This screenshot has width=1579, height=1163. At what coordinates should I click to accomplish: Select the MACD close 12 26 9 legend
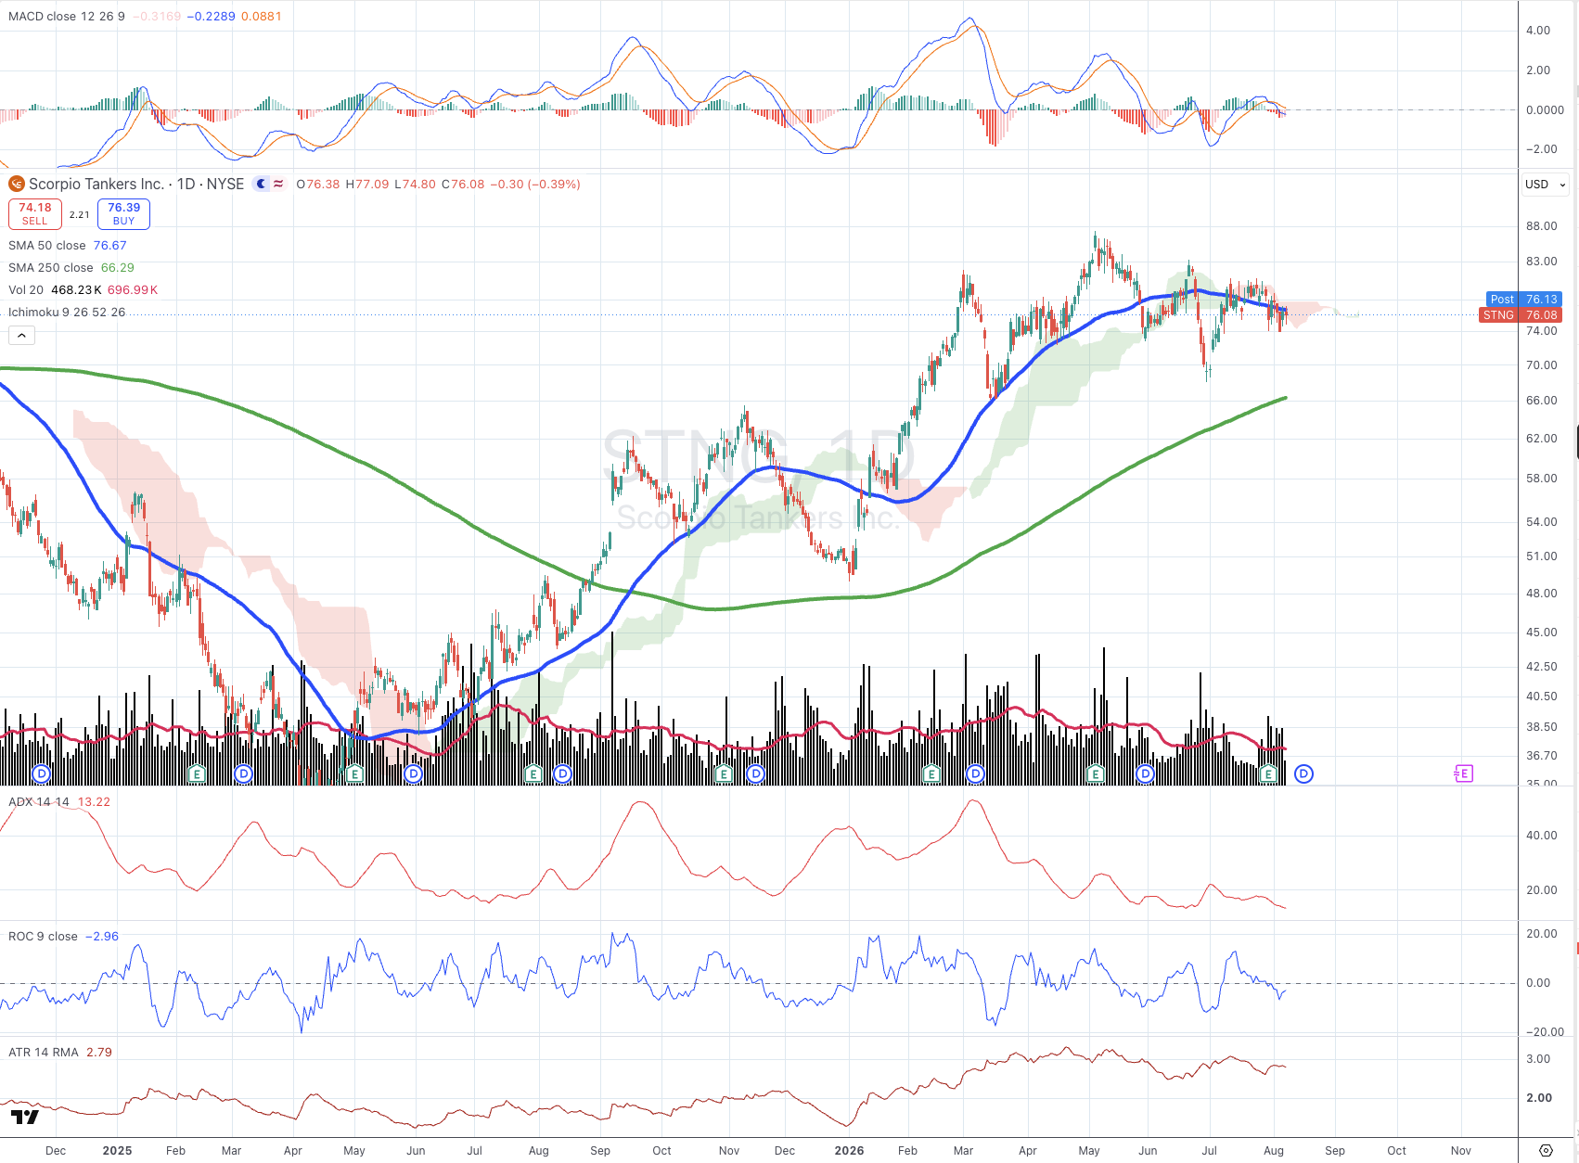coord(66,16)
